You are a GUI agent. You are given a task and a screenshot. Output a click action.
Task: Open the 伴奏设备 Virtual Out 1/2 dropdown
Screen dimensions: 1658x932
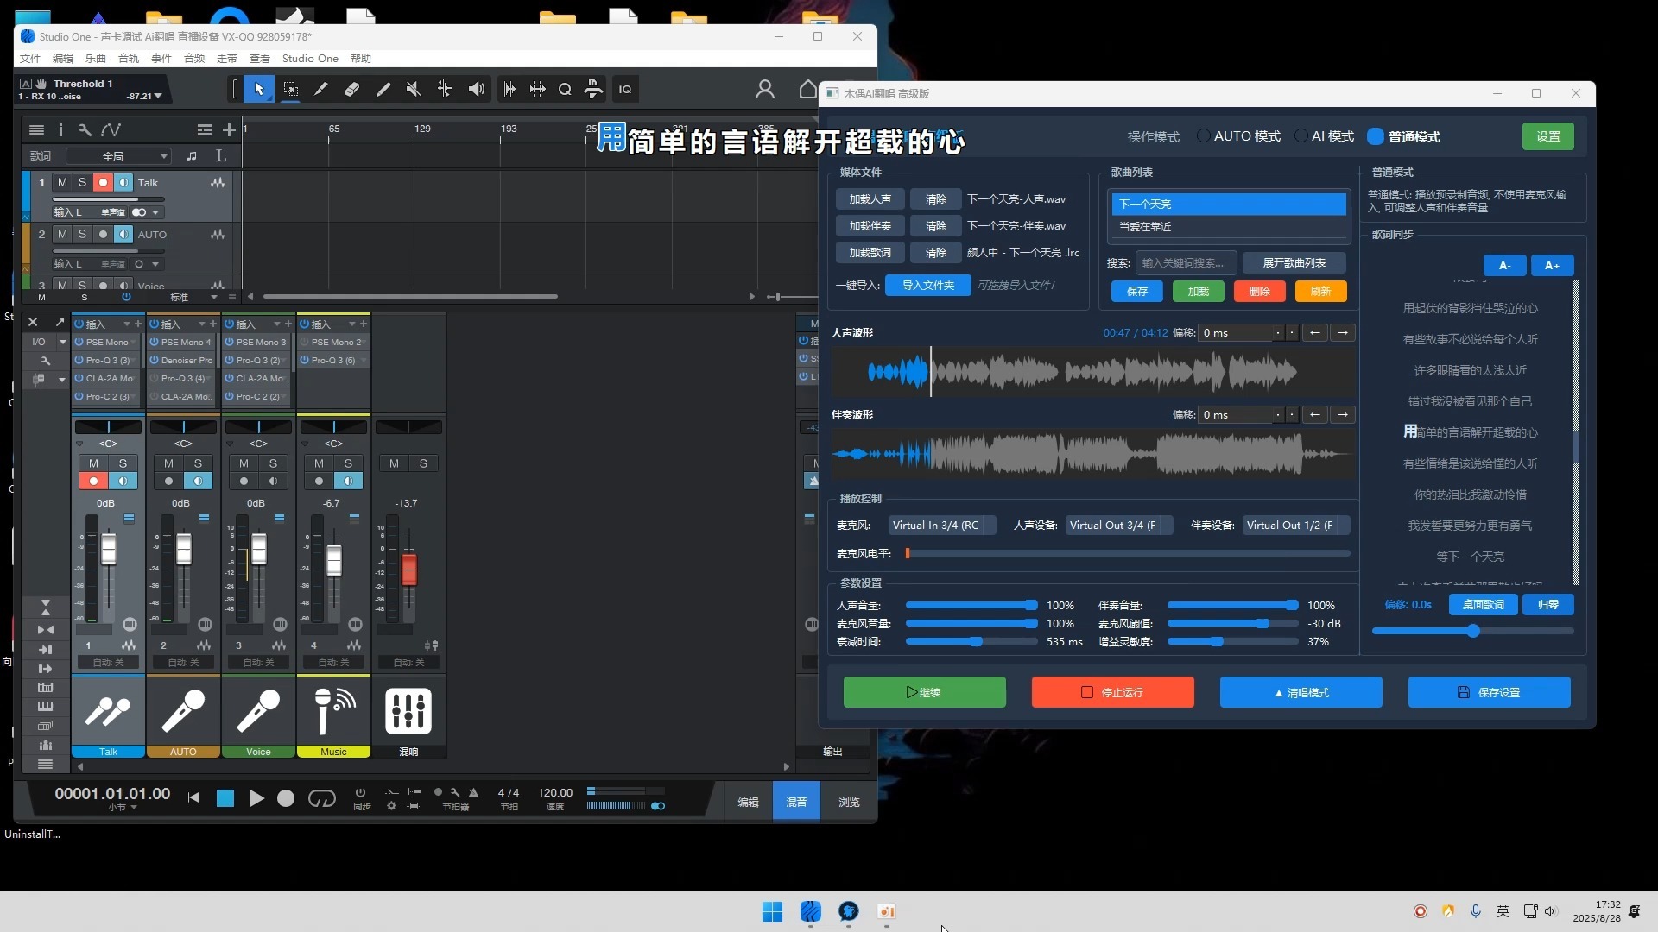[1296, 525]
